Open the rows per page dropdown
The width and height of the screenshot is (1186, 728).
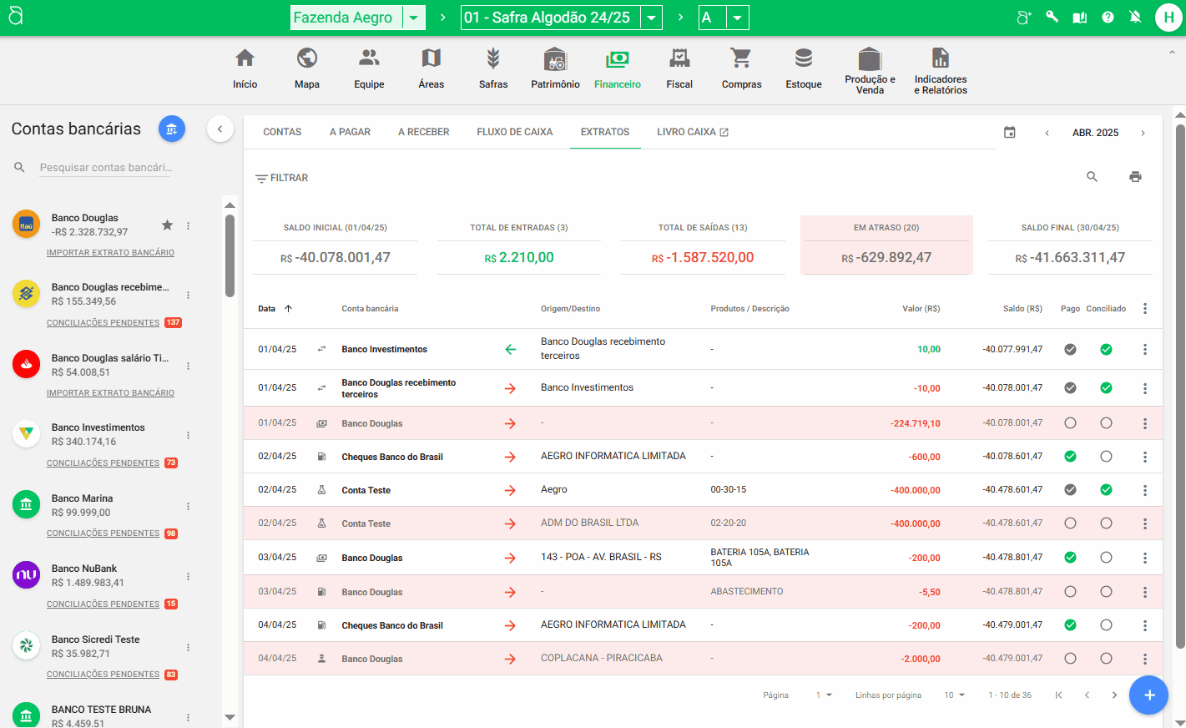coord(955,695)
